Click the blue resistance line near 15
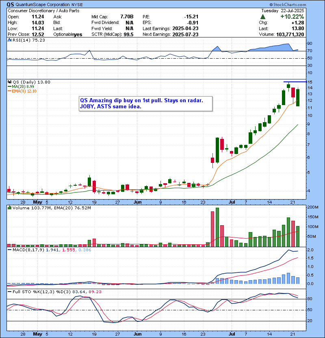 pyautogui.click(x=295, y=82)
